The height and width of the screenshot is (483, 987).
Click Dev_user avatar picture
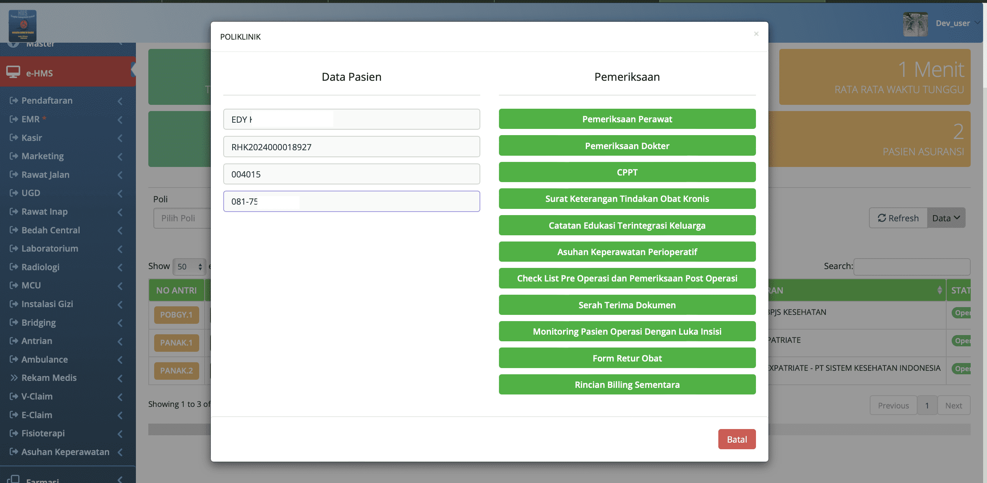tap(915, 24)
